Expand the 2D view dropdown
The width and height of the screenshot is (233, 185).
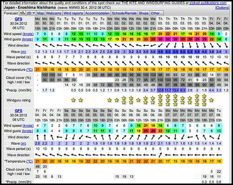click(31, 13)
